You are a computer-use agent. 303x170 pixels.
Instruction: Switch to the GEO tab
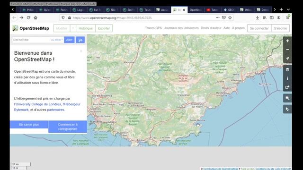coord(229,10)
